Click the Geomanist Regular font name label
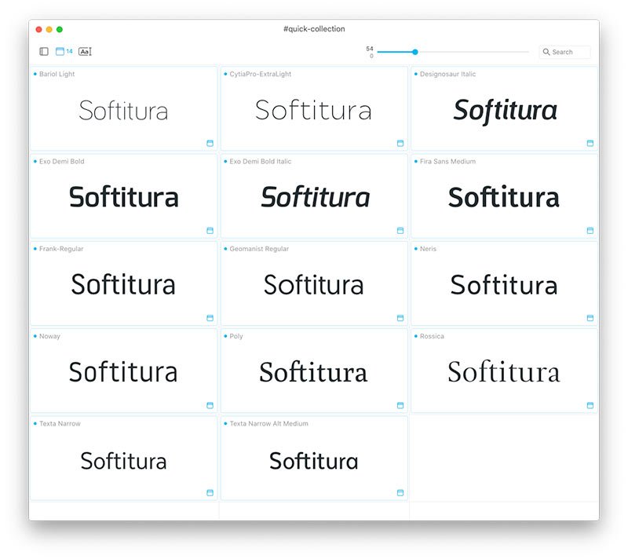This screenshot has height=559, width=628. pos(259,249)
